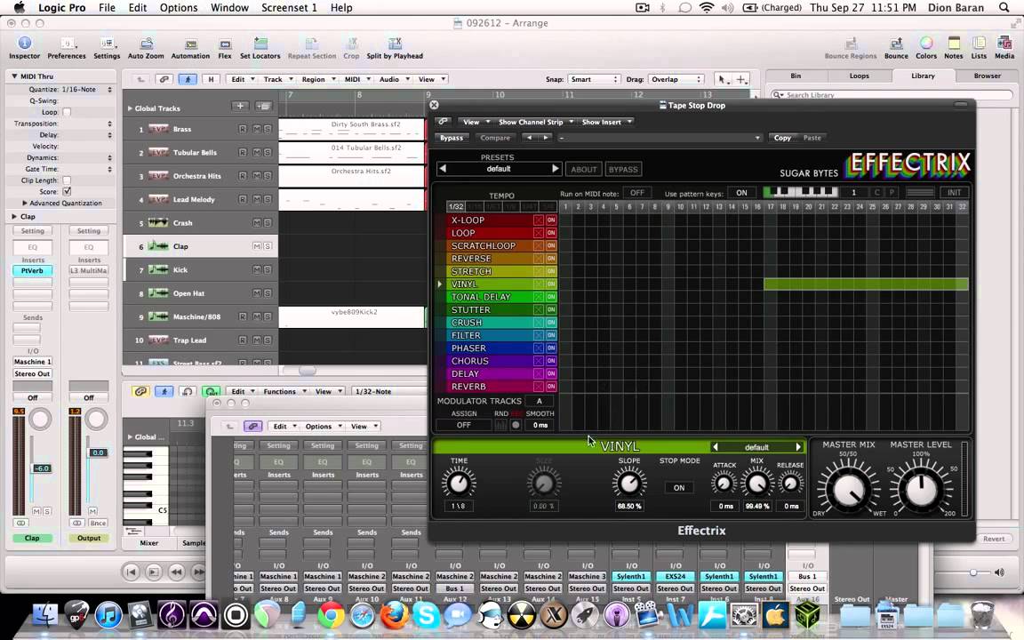Expand Advanced Quantization options
Viewport: 1024px width, 640px height.
tap(25, 203)
